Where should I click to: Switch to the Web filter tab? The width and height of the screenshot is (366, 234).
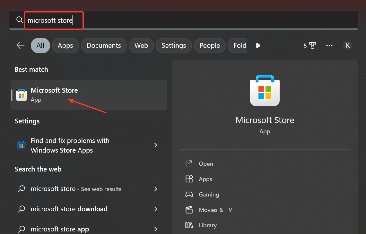point(141,46)
